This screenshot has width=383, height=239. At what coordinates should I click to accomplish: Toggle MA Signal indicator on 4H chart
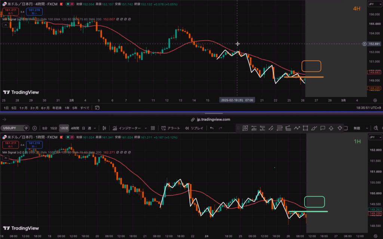pyautogui.click(x=15, y=19)
